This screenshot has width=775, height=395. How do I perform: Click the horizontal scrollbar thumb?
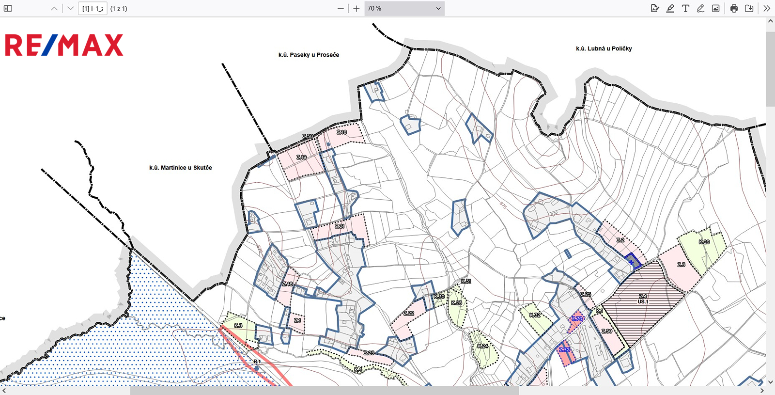(325, 390)
